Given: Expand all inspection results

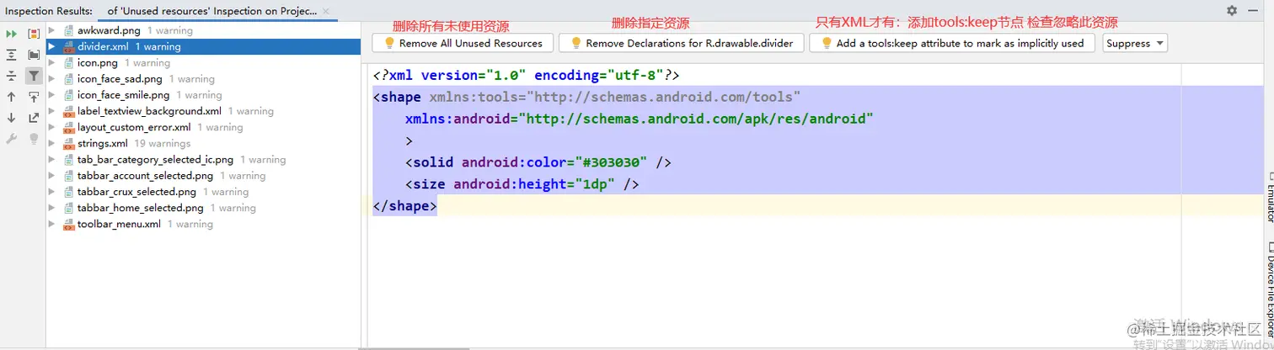Looking at the screenshot, I should pos(12,55).
